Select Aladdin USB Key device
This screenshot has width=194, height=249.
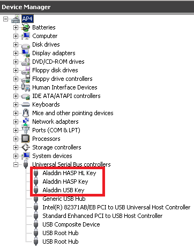click(63, 190)
